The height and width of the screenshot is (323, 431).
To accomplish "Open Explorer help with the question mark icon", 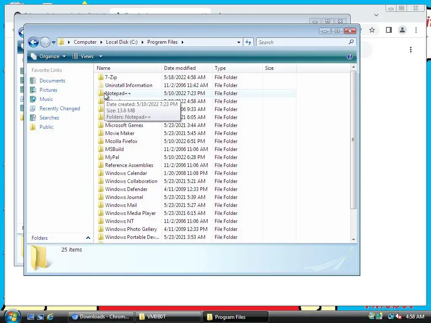I will [349, 56].
